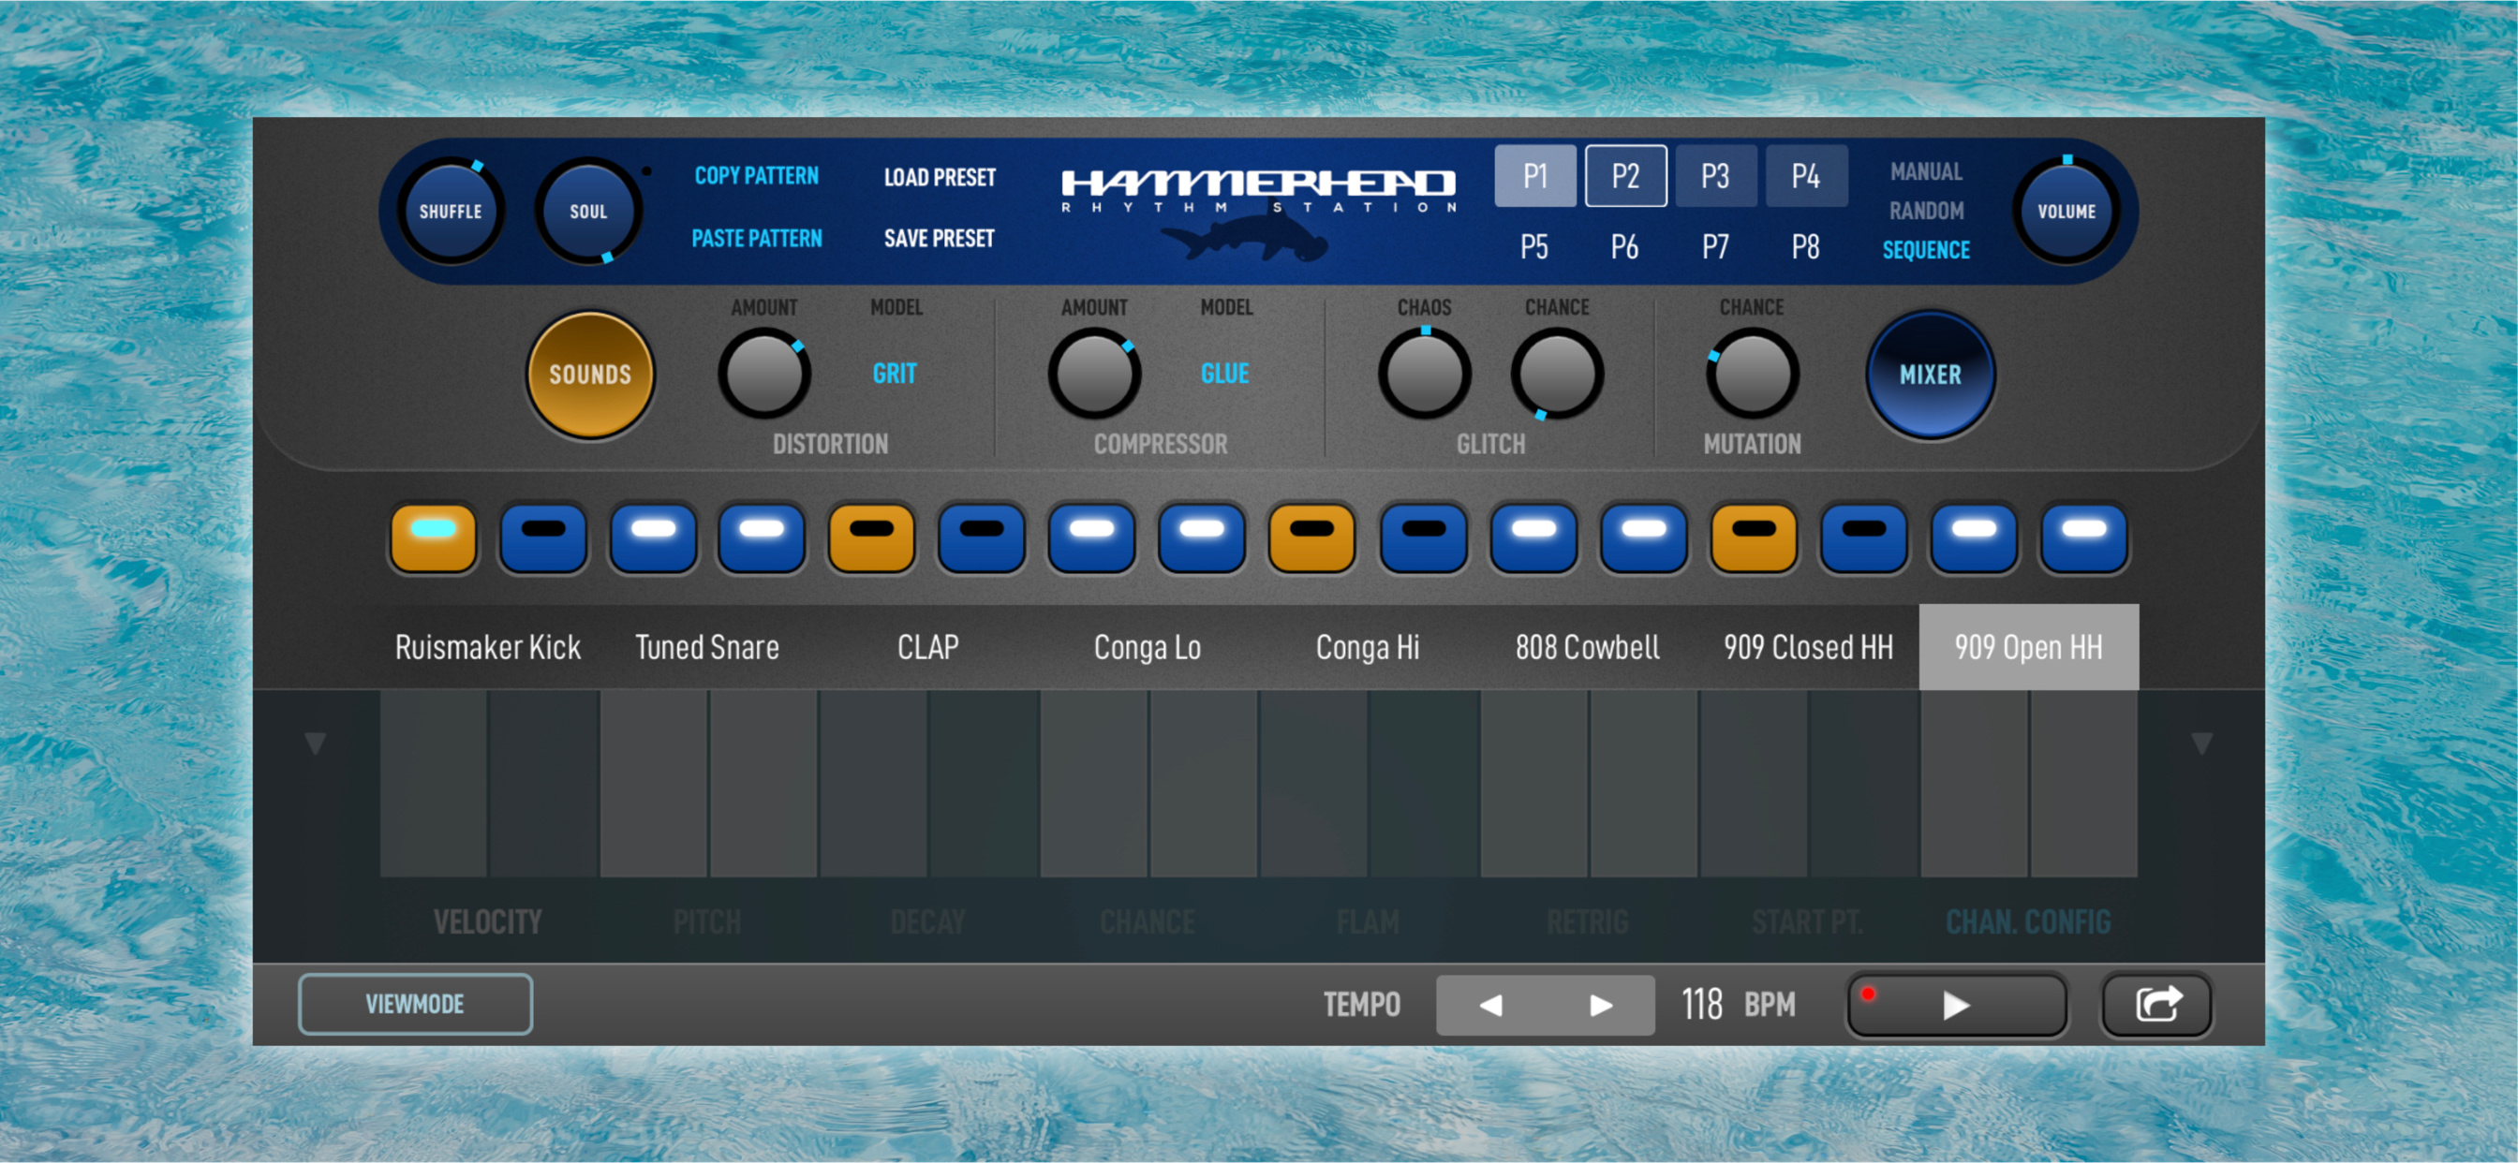Open the VELOCITY parameter lane
This screenshot has width=2518, height=1163.
coord(488,921)
